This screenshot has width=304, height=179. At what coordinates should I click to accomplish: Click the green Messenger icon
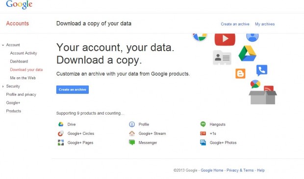(132, 143)
